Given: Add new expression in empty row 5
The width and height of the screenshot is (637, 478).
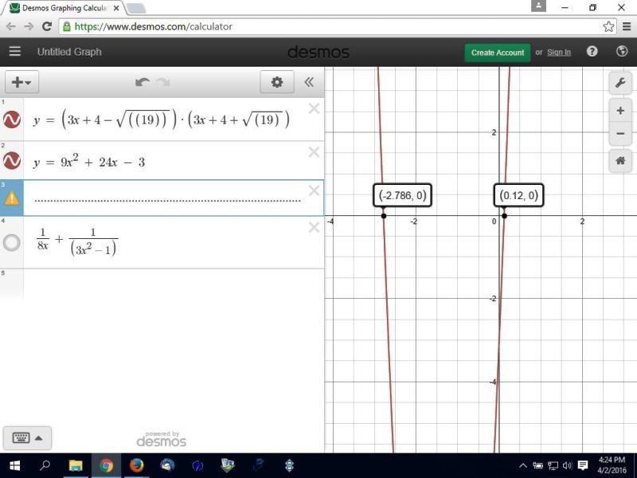Looking at the screenshot, I should [x=174, y=284].
